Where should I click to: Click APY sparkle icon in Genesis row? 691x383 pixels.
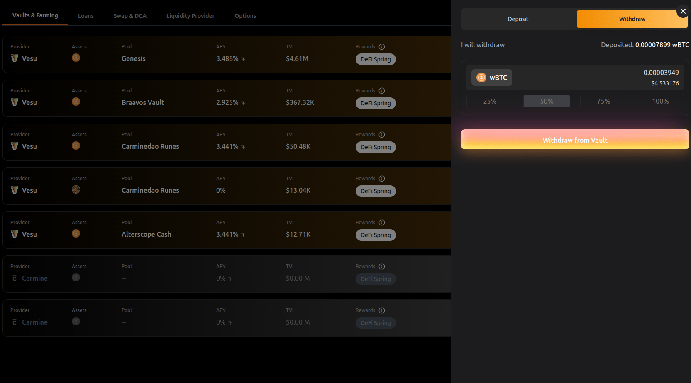(243, 59)
